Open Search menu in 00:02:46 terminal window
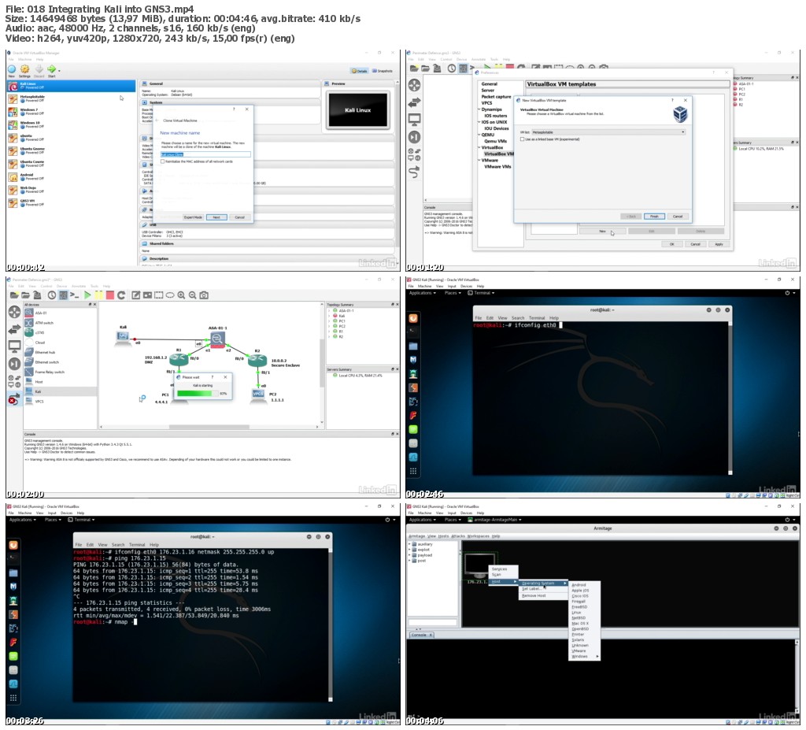 pyautogui.click(x=518, y=318)
